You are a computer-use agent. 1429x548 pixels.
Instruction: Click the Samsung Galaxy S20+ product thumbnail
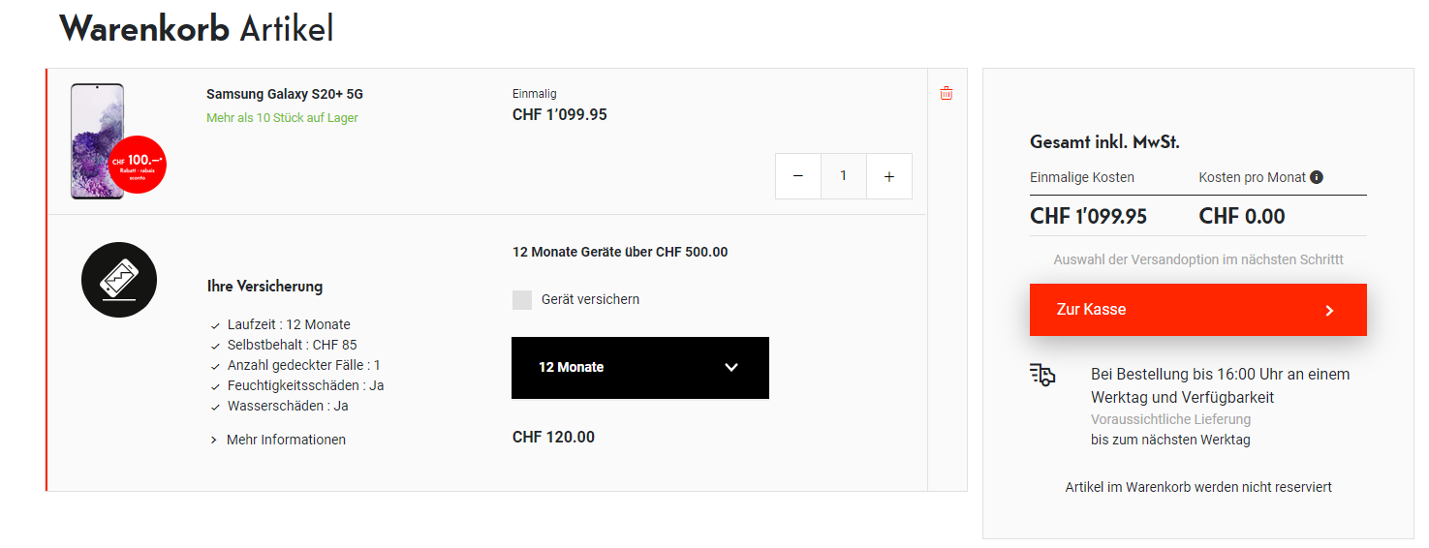pyautogui.click(x=97, y=140)
